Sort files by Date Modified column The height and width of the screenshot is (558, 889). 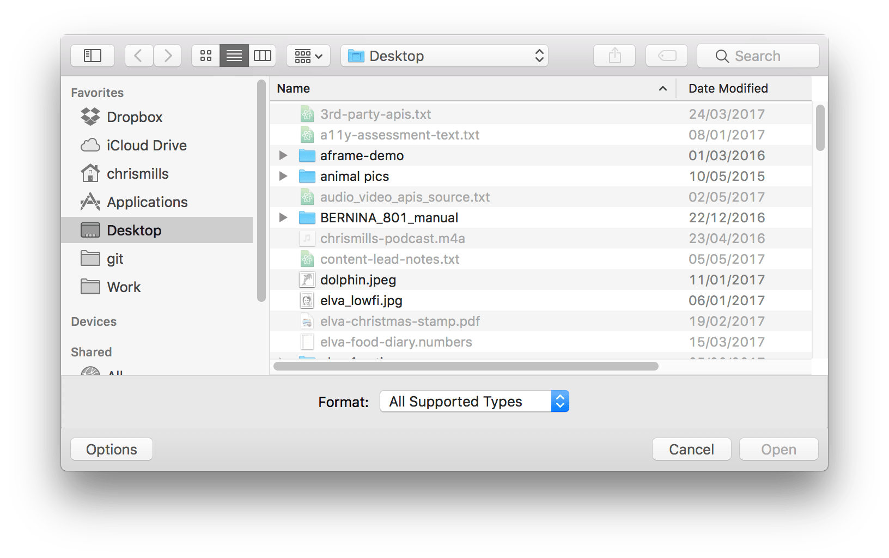[x=728, y=88]
